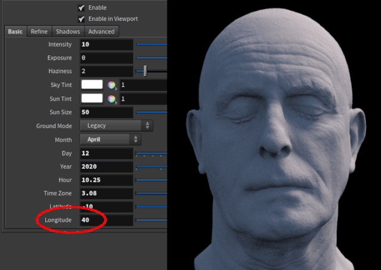Click the Longitude value field
Viewport: 381px width, 270px height.
[106, 220]
